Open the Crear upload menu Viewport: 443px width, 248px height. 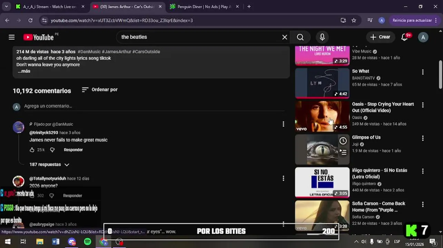point(380,37)
